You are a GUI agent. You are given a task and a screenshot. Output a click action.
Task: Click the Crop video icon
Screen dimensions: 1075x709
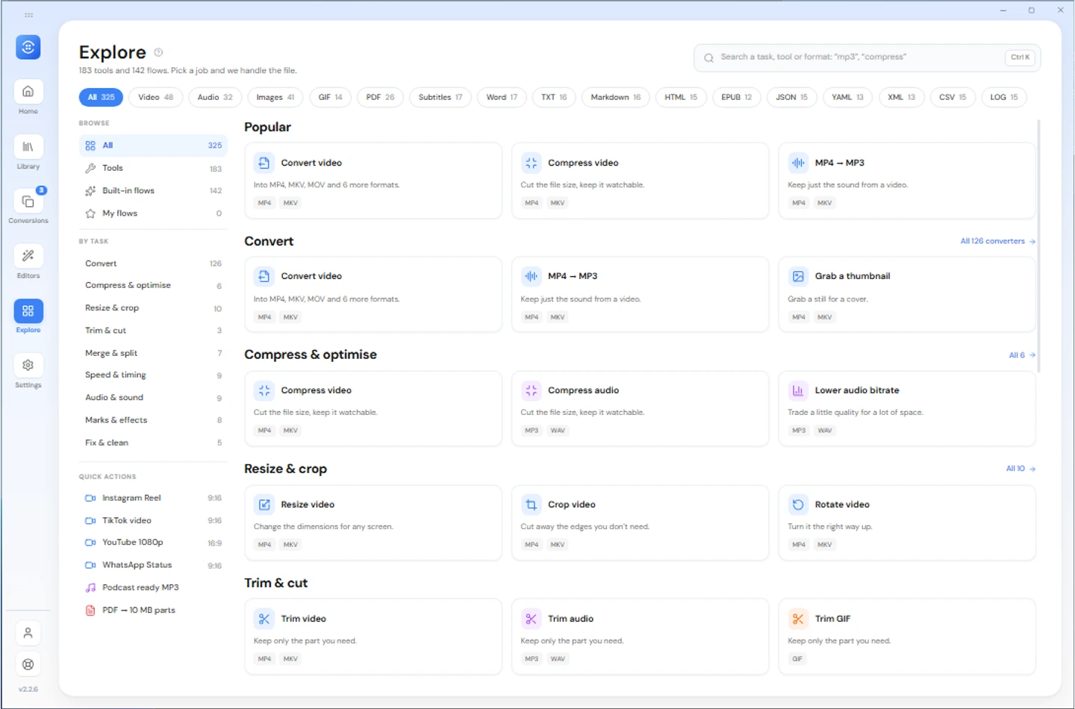coord(531,505)
